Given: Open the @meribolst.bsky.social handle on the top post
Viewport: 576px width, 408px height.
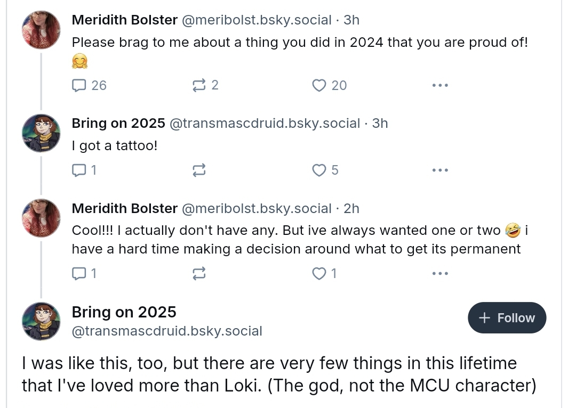Looking at the screenshot, I should [257, 20].
